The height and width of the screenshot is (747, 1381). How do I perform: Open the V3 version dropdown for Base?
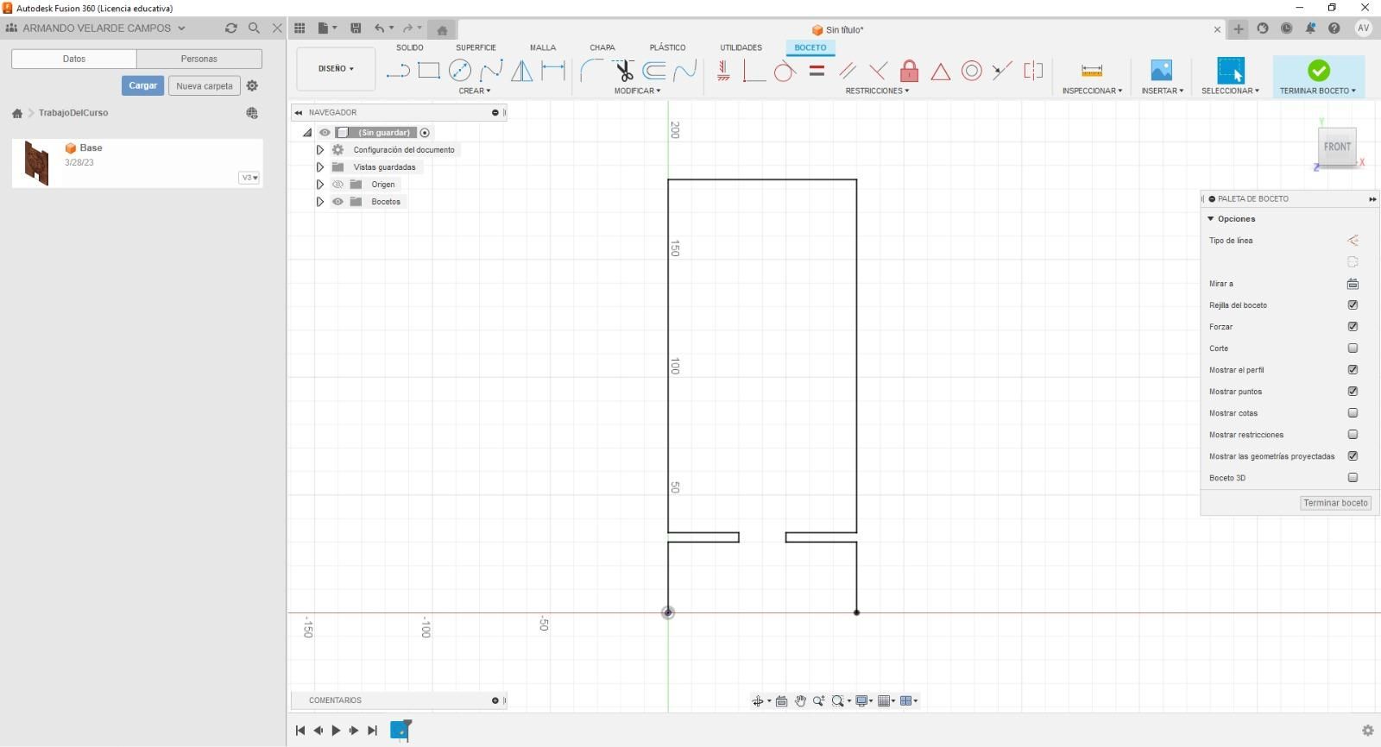[249, 178]
